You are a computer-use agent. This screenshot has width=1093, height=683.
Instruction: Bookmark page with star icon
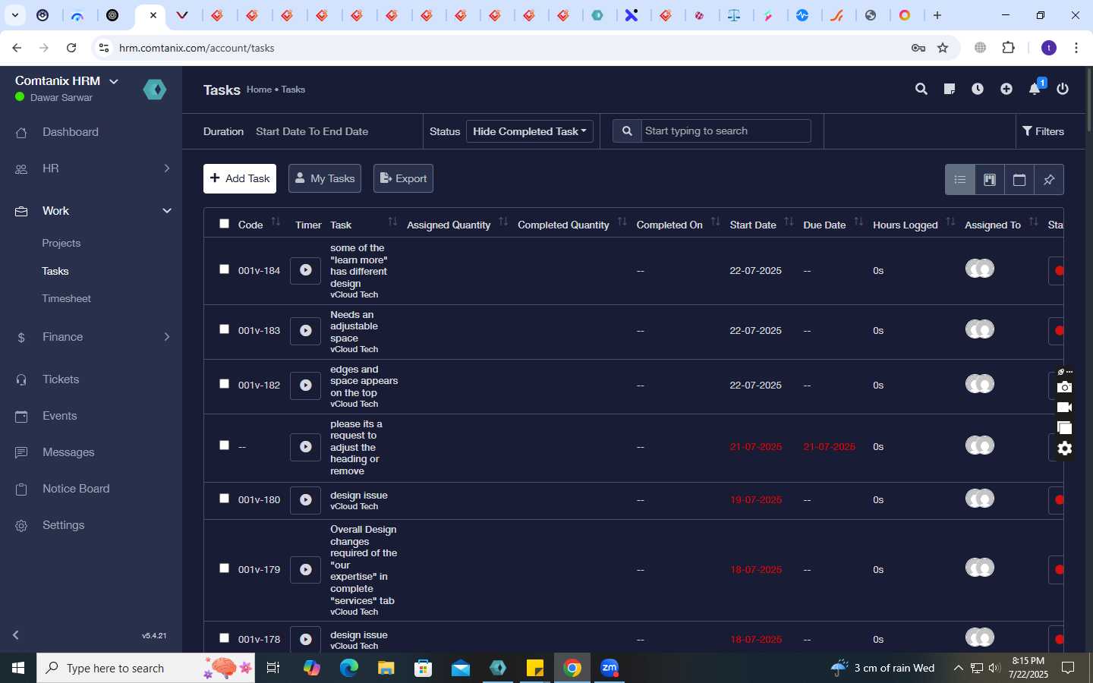[x=943, y=48]
